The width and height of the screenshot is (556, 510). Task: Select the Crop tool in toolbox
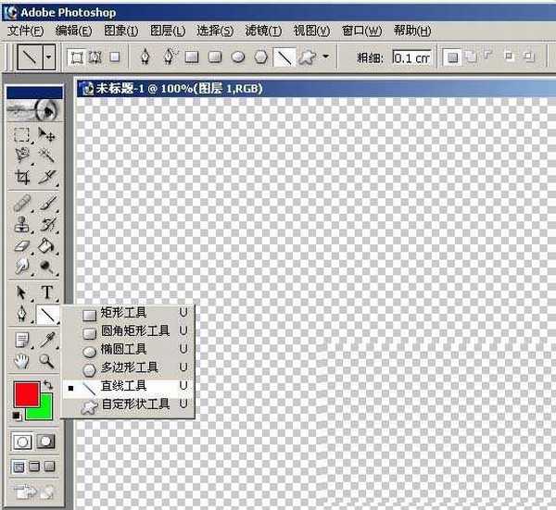click(22, 177)
